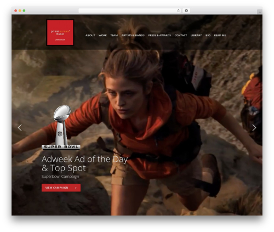Select PRESS & AWARDS menu item

(x=159, y=35)
